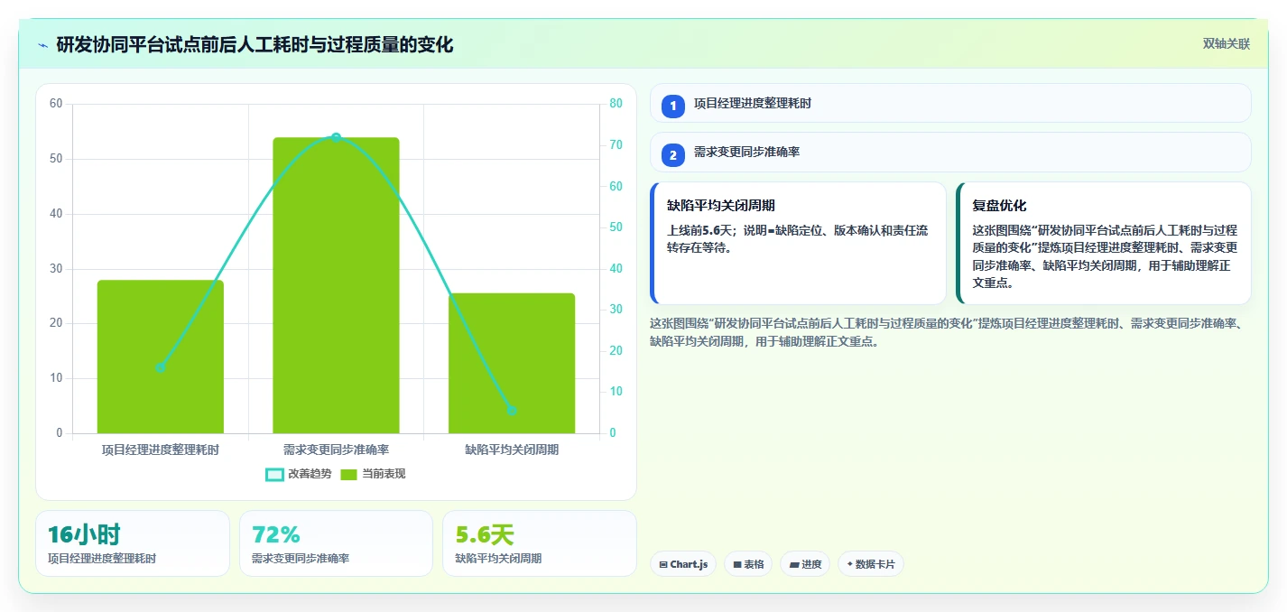This screenshot has width=1287, height=612.
Task: Click the x-axis label 缺陷平均关闭周期
Action: click(x=512, y=449)
